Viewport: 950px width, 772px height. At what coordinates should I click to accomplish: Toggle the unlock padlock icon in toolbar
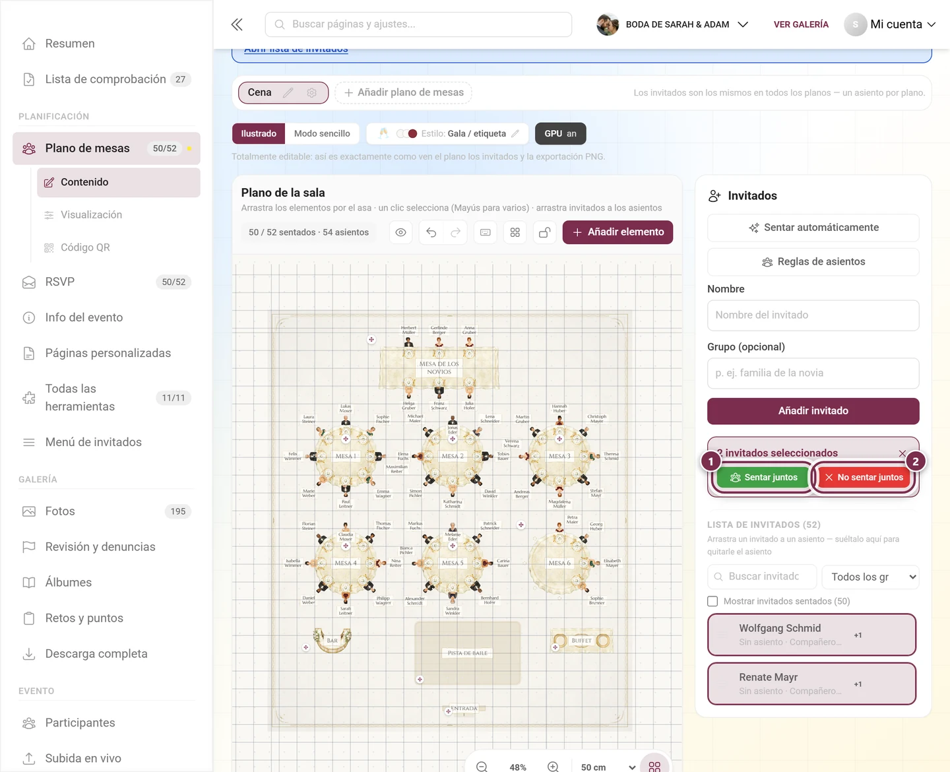click(x=545, y=232)
